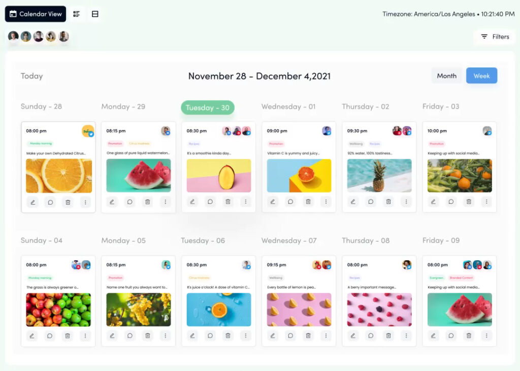The height and width of the screenshot is (371, 520).
Task: Click the Sunday - 28 column header
Action: point(41,107)
